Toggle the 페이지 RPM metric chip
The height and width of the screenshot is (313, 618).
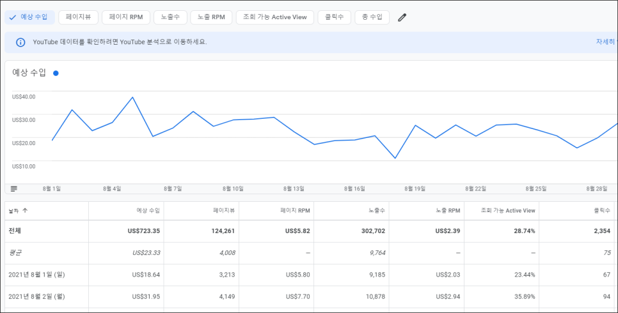[x=126, y=17]
